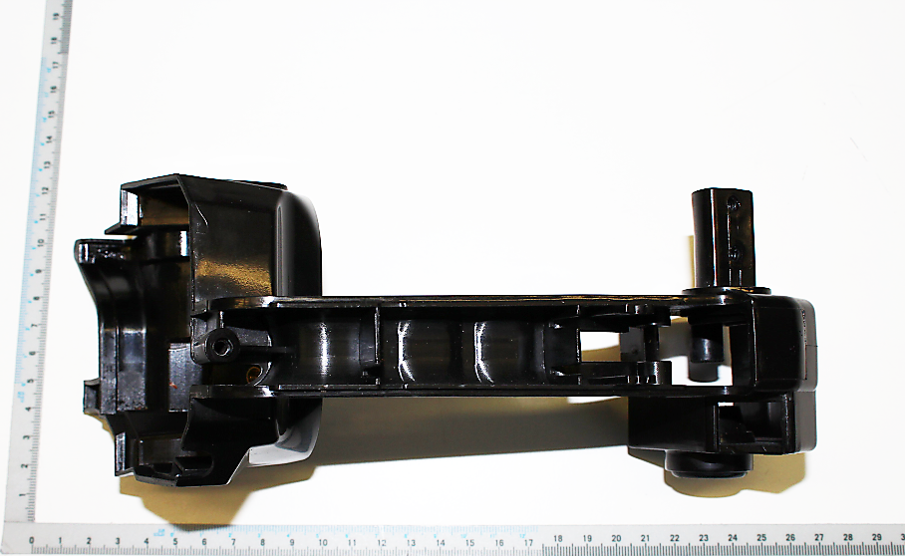Click the 20 mark on the bottom ruler
This screenshot has width=905, height=556.
[616, 539]
